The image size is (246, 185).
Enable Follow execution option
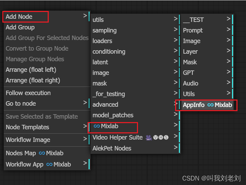click(x=47, y=93)
